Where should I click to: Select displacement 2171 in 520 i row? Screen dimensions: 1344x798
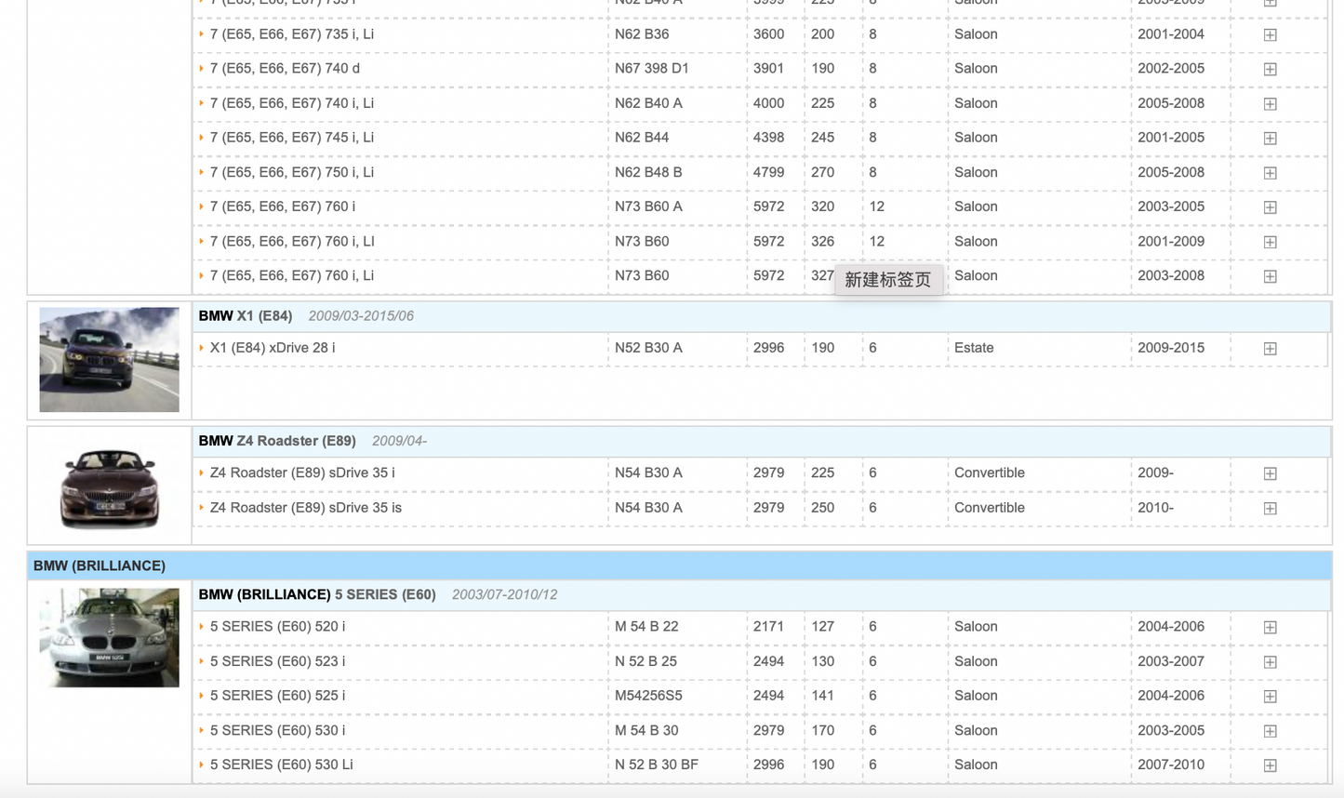768,627
